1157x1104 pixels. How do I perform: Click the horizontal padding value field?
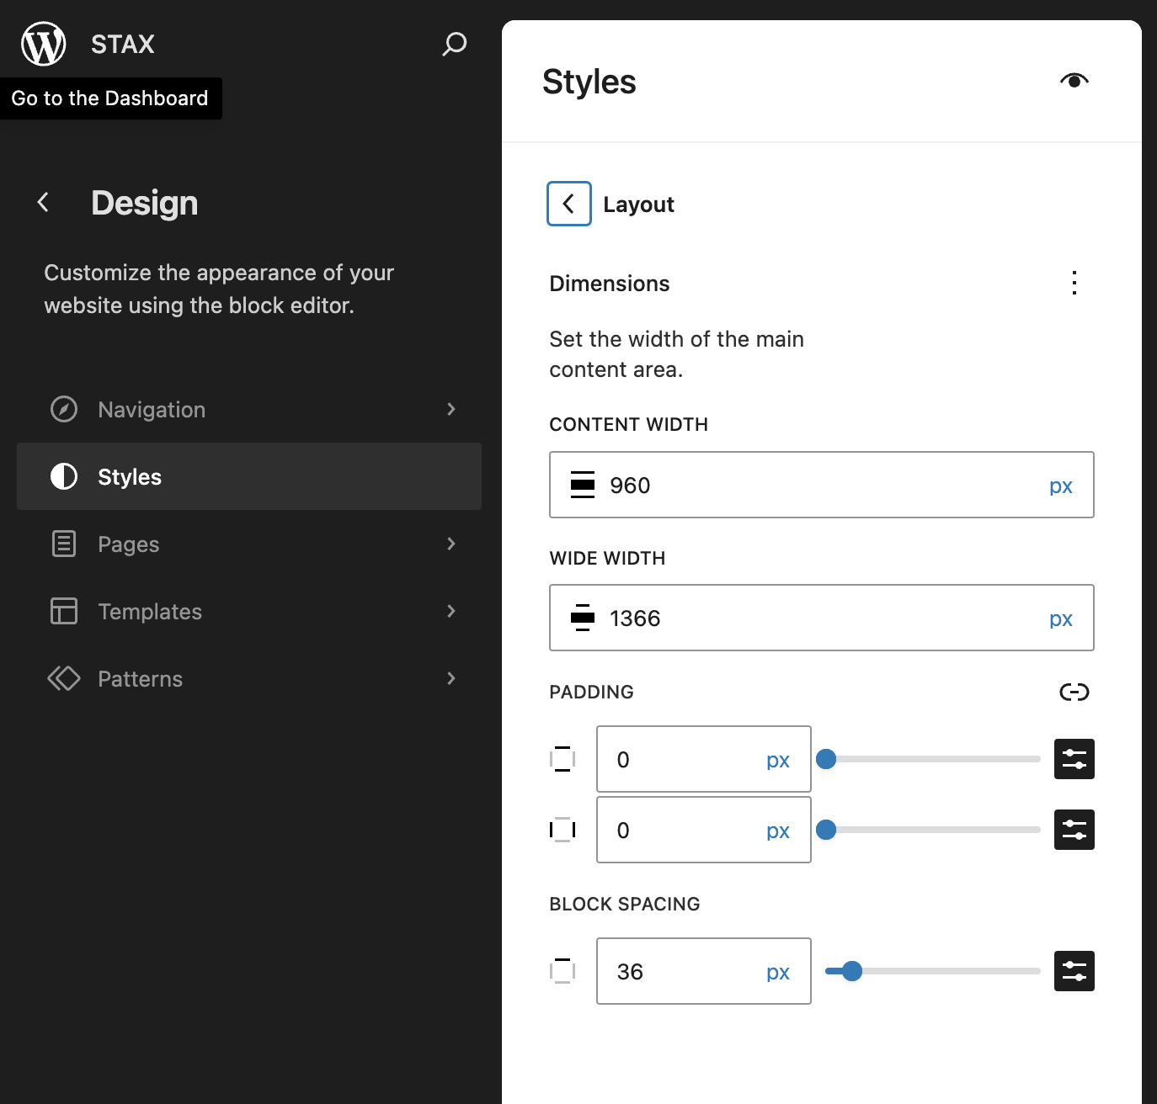(704, 830)
